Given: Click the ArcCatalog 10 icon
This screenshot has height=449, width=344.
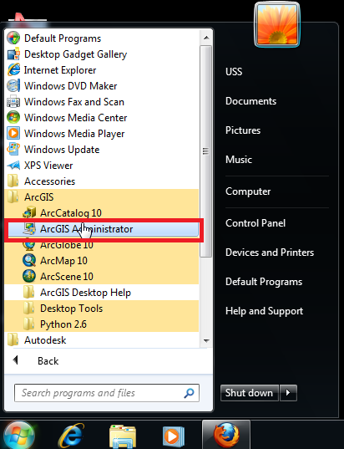Looking at the screenshot, I should (29, 213).
